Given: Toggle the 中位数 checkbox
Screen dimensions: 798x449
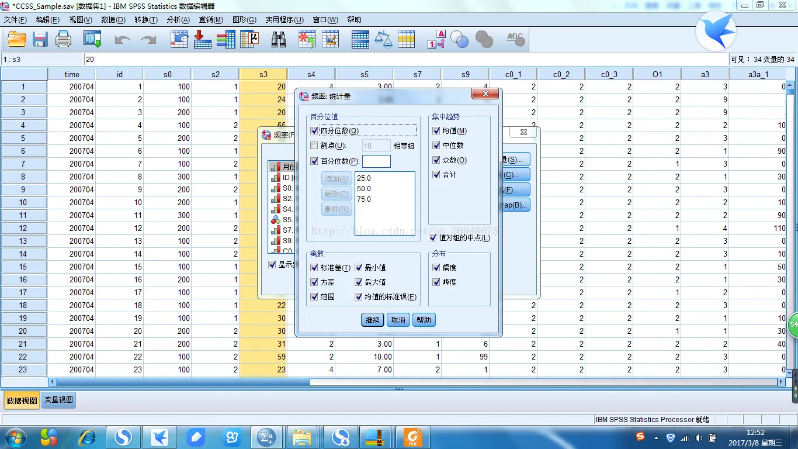Looking at the screenshot, I should (x=436, y=146).
